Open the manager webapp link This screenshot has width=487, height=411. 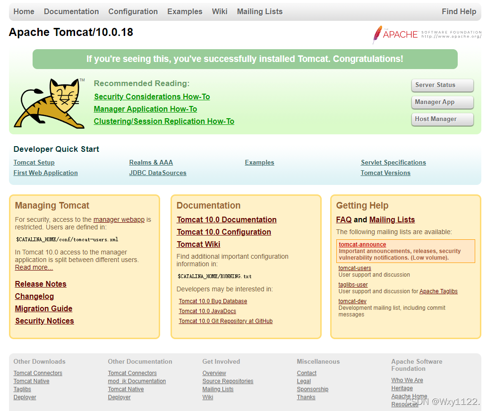click(119, 219)
